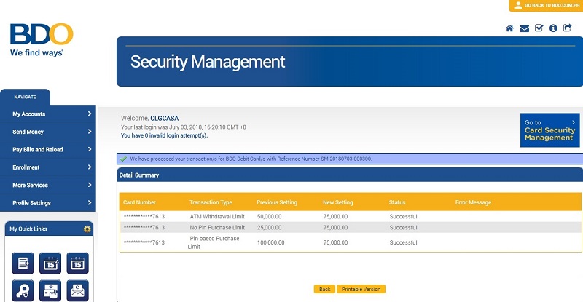Click the BDO logo
This screenshot has width=583, height=302.
tap(42, 40)
